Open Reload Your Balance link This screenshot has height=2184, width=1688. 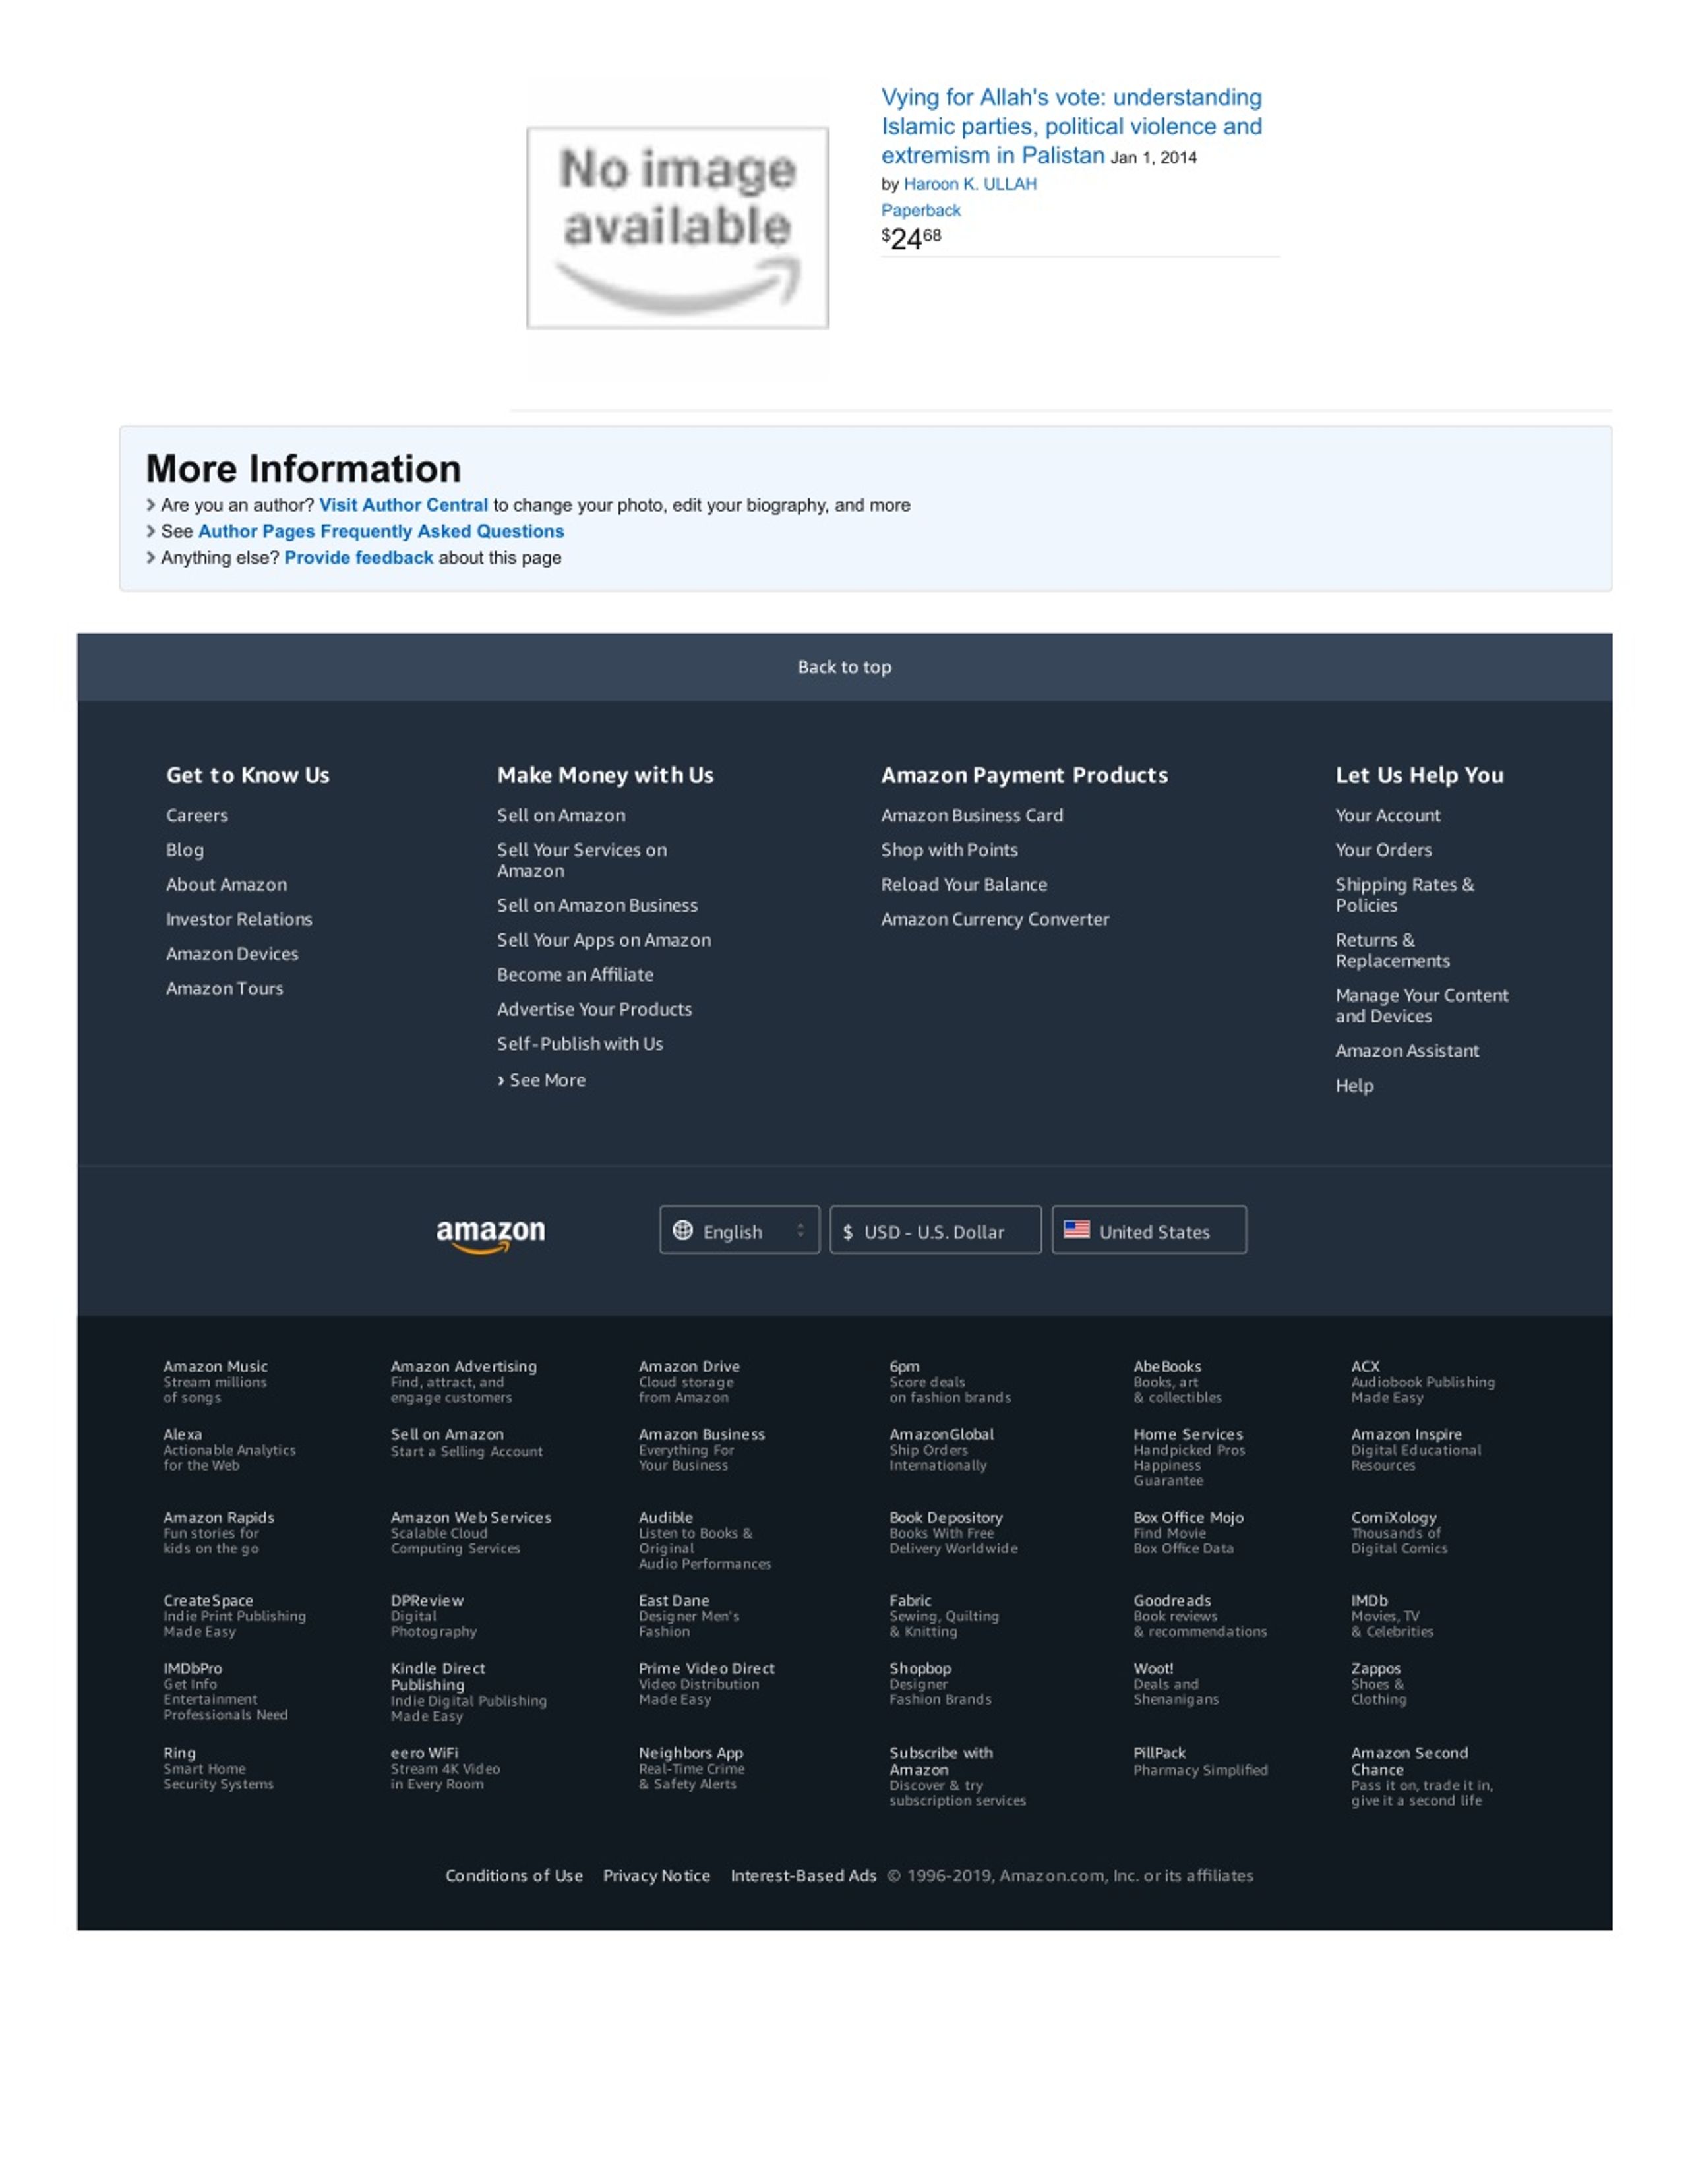tap(964, 884)
